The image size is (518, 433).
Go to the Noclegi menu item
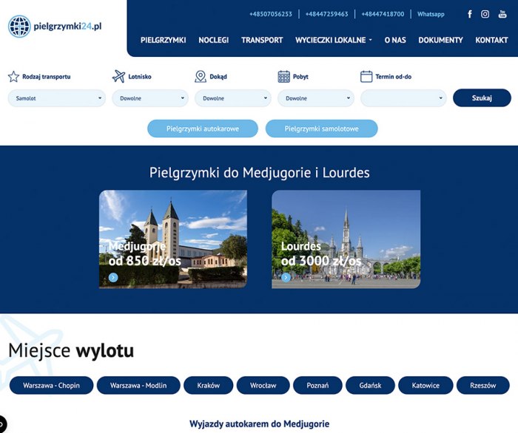(213, 40)
